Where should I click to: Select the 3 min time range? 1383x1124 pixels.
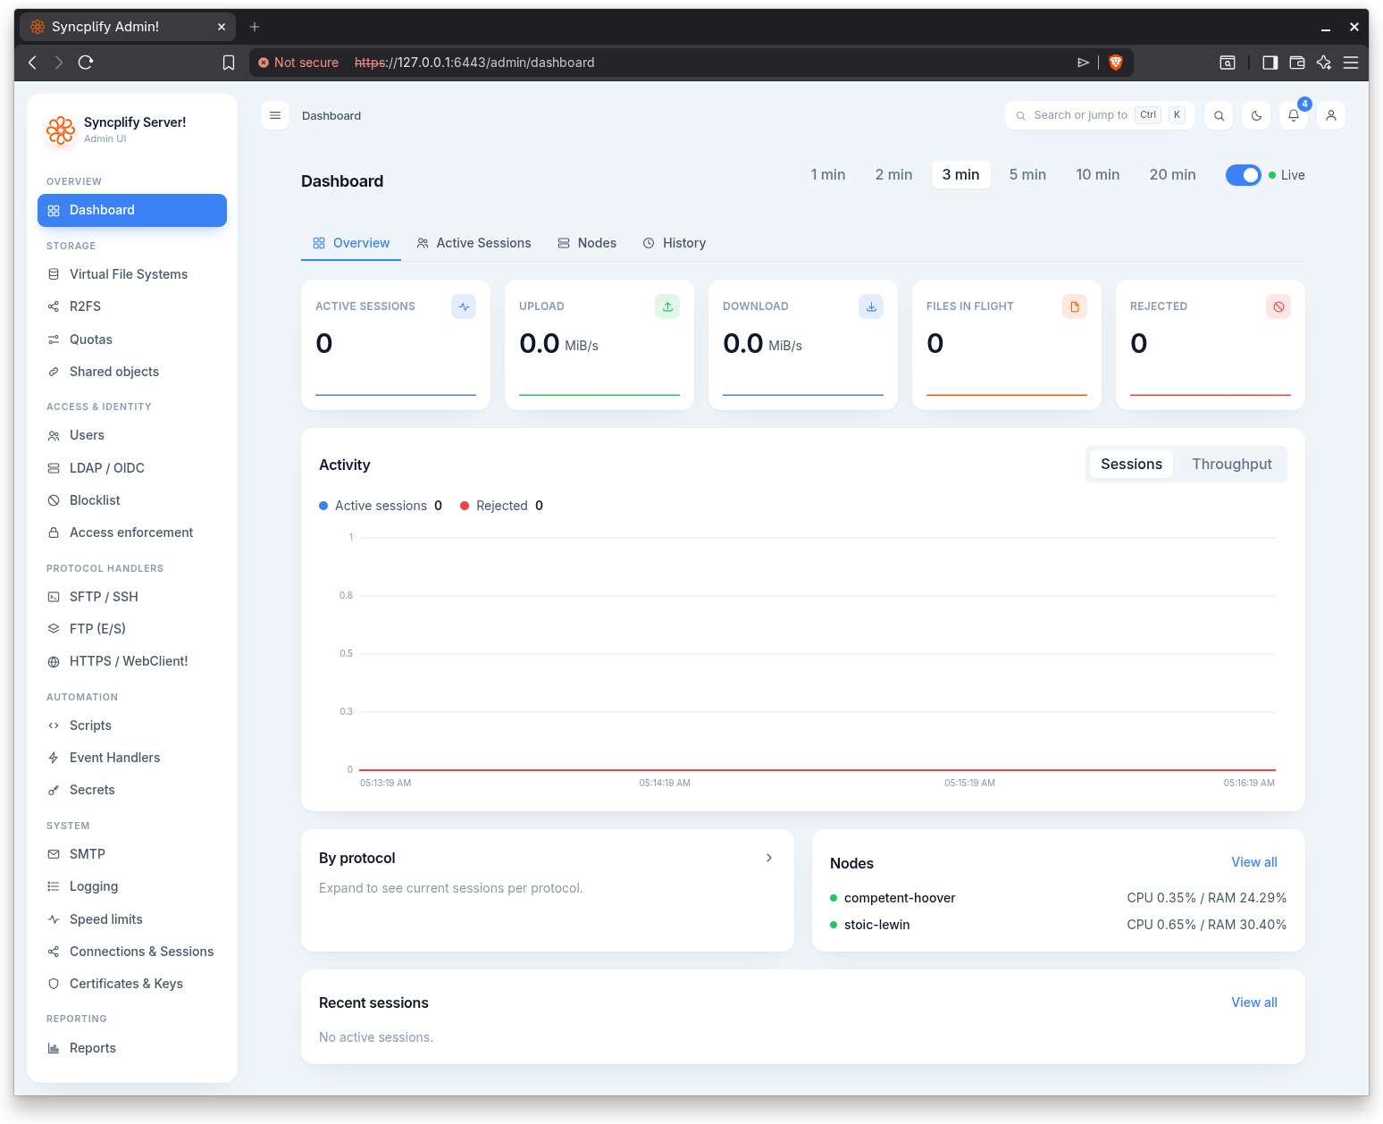tap(960, 175)
